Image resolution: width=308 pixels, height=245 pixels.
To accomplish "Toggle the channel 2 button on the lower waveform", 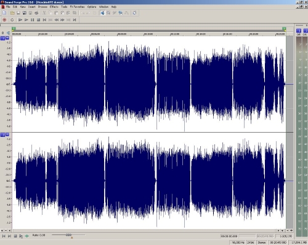I will tap(2, 134).
